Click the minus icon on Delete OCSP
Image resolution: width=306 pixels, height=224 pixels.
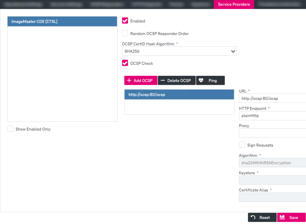click(162, 80)
